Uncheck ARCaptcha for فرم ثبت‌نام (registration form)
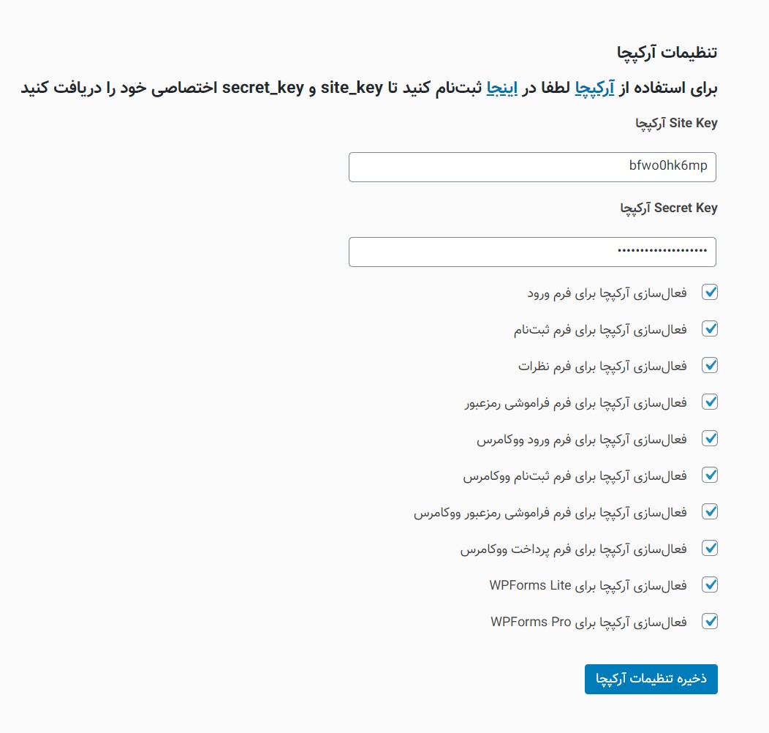The image size is (769, 733). coord(709,328)
